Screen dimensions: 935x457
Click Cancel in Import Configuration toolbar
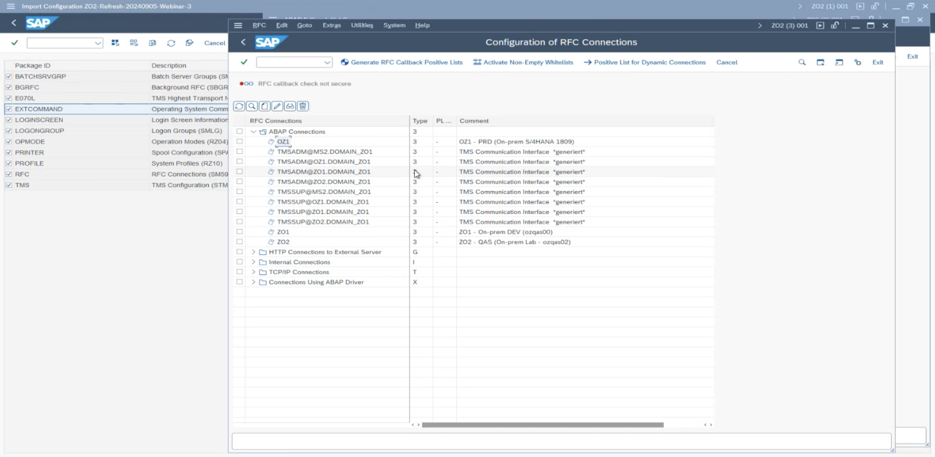point(215,43)
